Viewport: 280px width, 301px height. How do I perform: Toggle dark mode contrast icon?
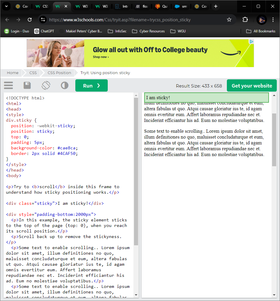65,85
